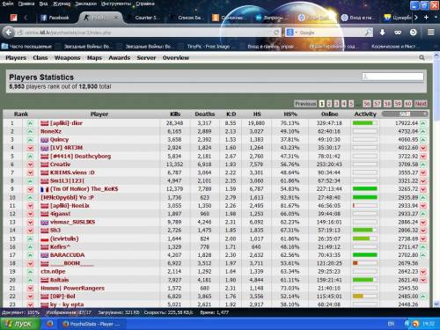
Task: Click the round smiley icon in the browser toolbar
Action: [413, 33]
